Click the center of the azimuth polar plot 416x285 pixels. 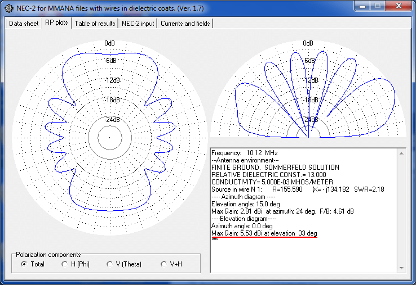[x=107, y=137]
